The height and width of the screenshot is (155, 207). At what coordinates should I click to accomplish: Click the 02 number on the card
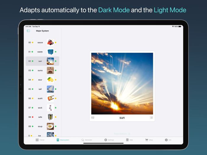(93, 118)
